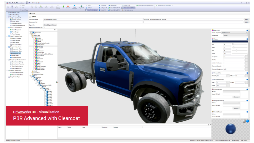The width and height of the screenshot is (254, 143).
Task: Toggle Show Camera Effects
Action: 128,8
